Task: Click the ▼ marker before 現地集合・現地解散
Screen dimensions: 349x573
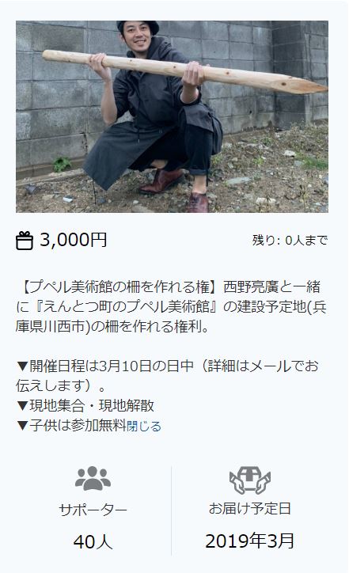Action: (22, 406)
